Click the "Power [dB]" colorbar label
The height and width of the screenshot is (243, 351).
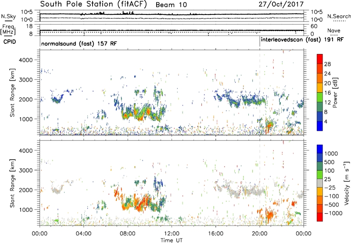tap(335, 93)
